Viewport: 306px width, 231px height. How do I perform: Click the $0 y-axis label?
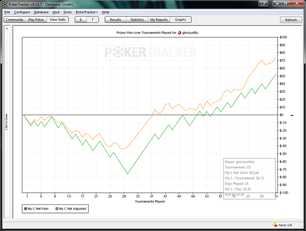coord(282,115)
